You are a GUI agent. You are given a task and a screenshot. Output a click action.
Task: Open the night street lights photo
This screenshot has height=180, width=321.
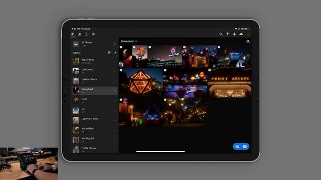(185, 112)
